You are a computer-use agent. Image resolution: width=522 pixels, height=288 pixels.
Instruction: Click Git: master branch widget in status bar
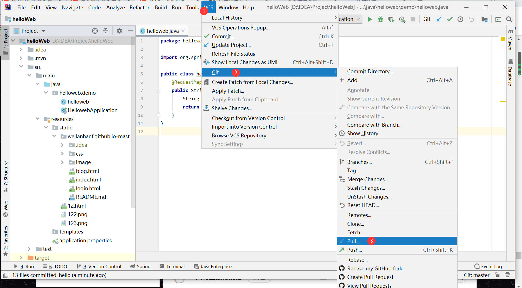point(477,275)
